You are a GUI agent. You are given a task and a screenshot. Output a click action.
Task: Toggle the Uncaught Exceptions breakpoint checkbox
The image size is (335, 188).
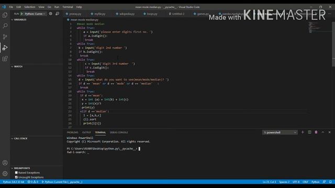[x=16, y=177]
